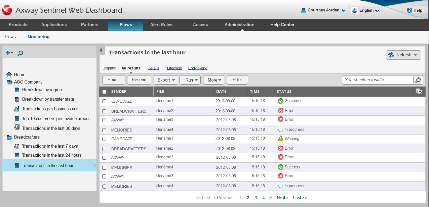Collapse the sidebar with the left arrow
Screen dimensions: 429x207
click(101, 50)
